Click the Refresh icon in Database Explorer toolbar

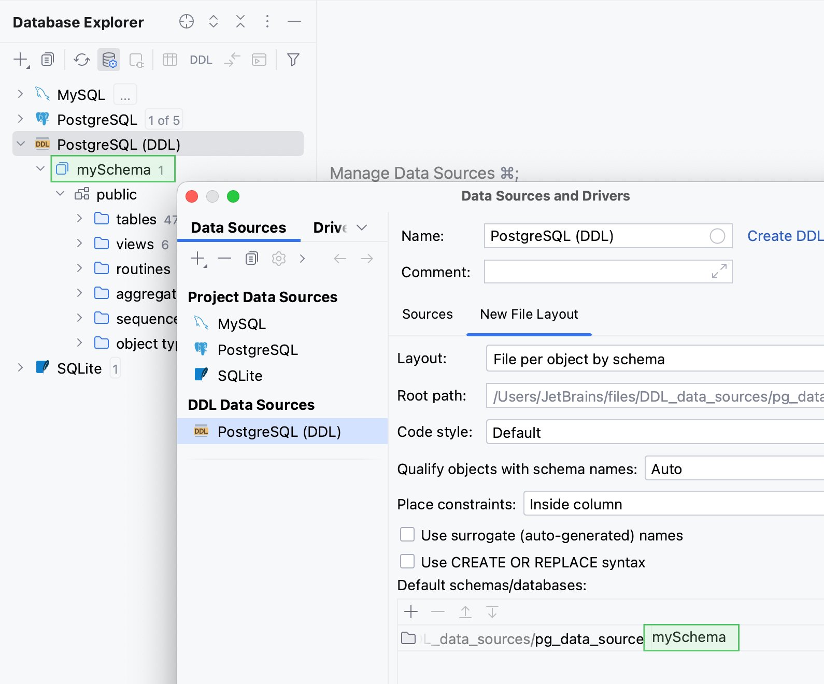82,60
